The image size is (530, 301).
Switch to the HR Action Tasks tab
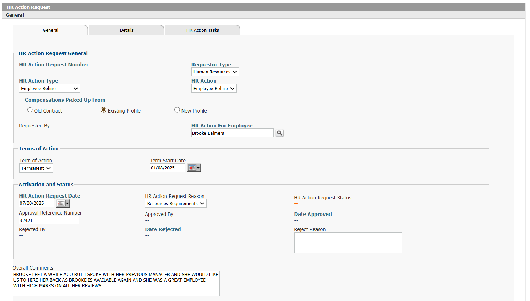click(x=203, y=30)
